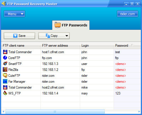The image size is (142, 115).
Task: Select server address host2.cifnet.com
Action: click(x=53, y=87)
